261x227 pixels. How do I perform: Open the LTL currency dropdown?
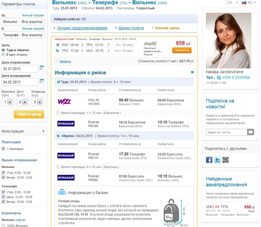tap(232, 2)
